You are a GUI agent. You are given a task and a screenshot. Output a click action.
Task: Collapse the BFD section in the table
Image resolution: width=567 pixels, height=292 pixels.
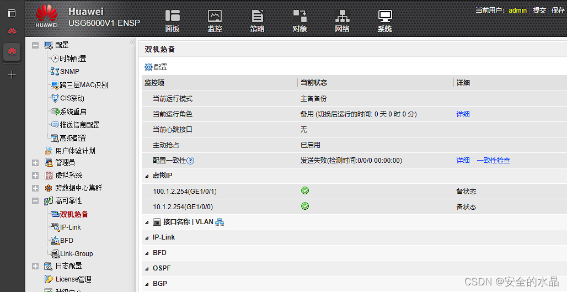147,253
